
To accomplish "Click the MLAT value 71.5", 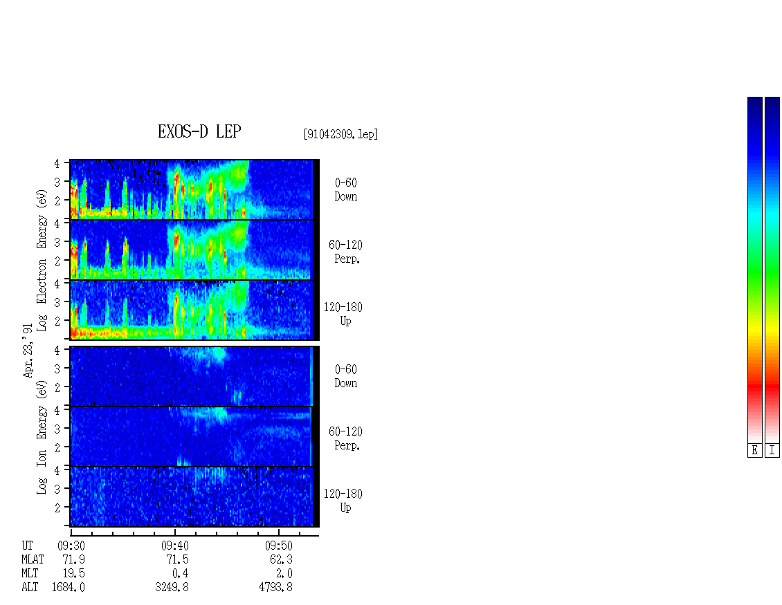I will (x=178, y=559).
